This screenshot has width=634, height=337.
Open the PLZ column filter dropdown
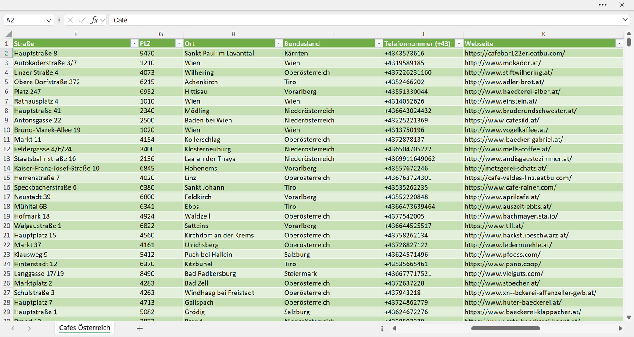point(179,43)
